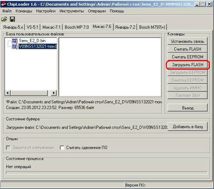Open the Файл menu

(x=7, y=11)
